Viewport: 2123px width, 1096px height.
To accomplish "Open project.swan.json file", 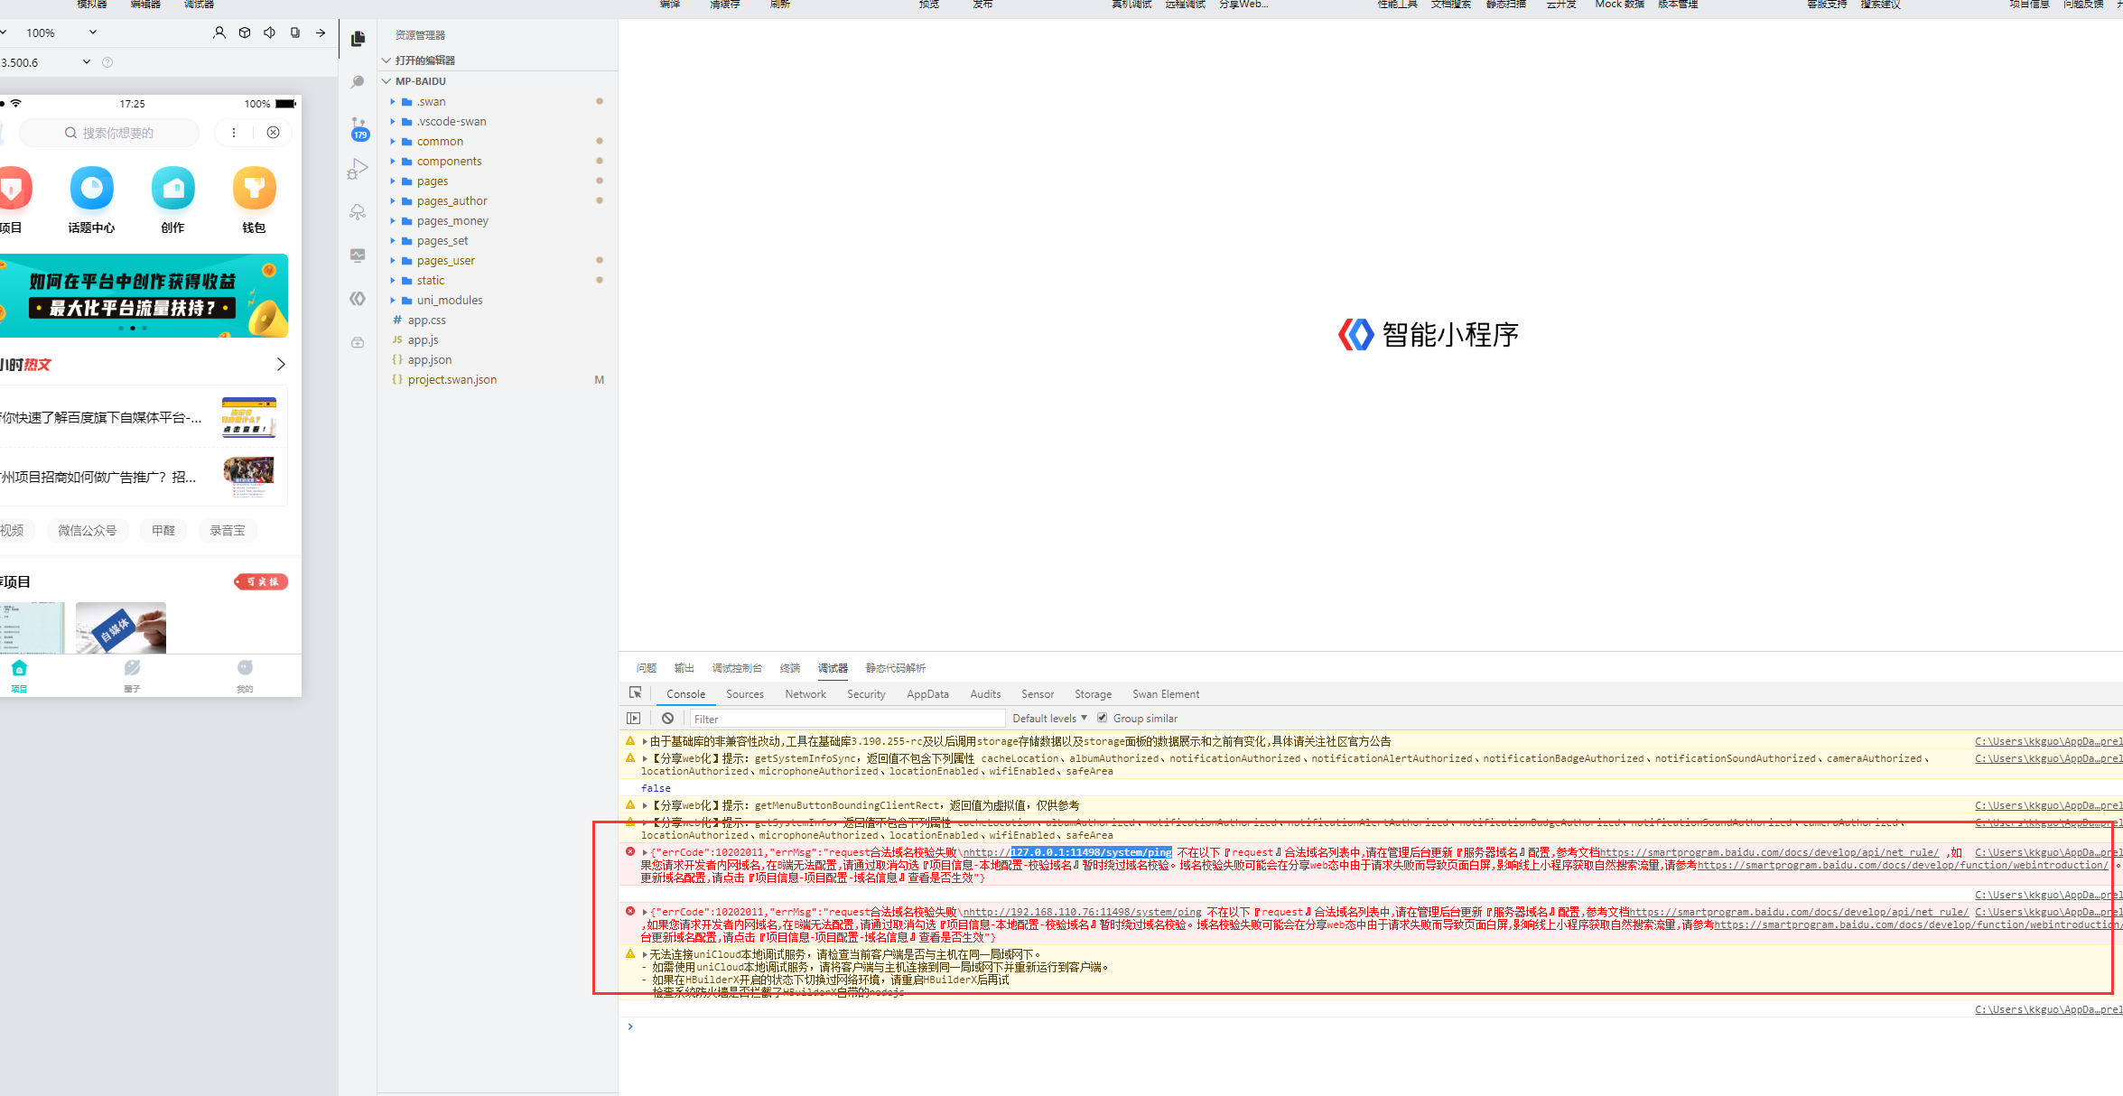I will 452,380.
